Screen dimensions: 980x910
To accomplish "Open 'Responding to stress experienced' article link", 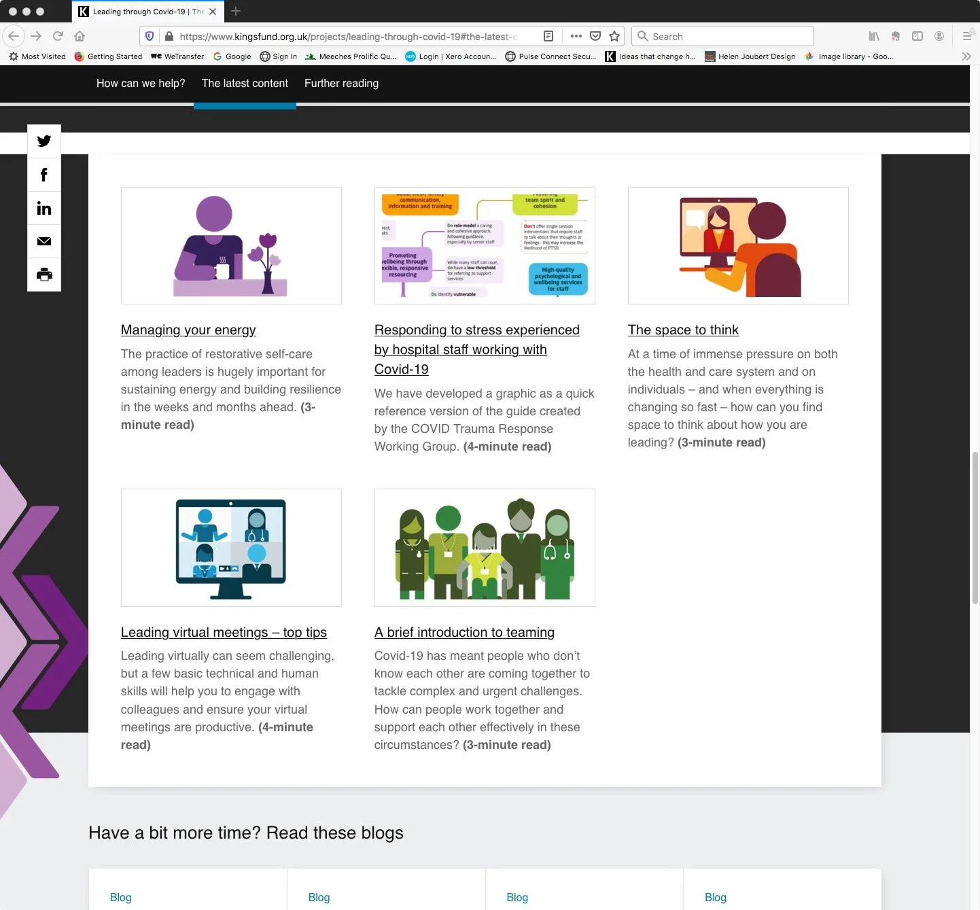I will 476,349.
